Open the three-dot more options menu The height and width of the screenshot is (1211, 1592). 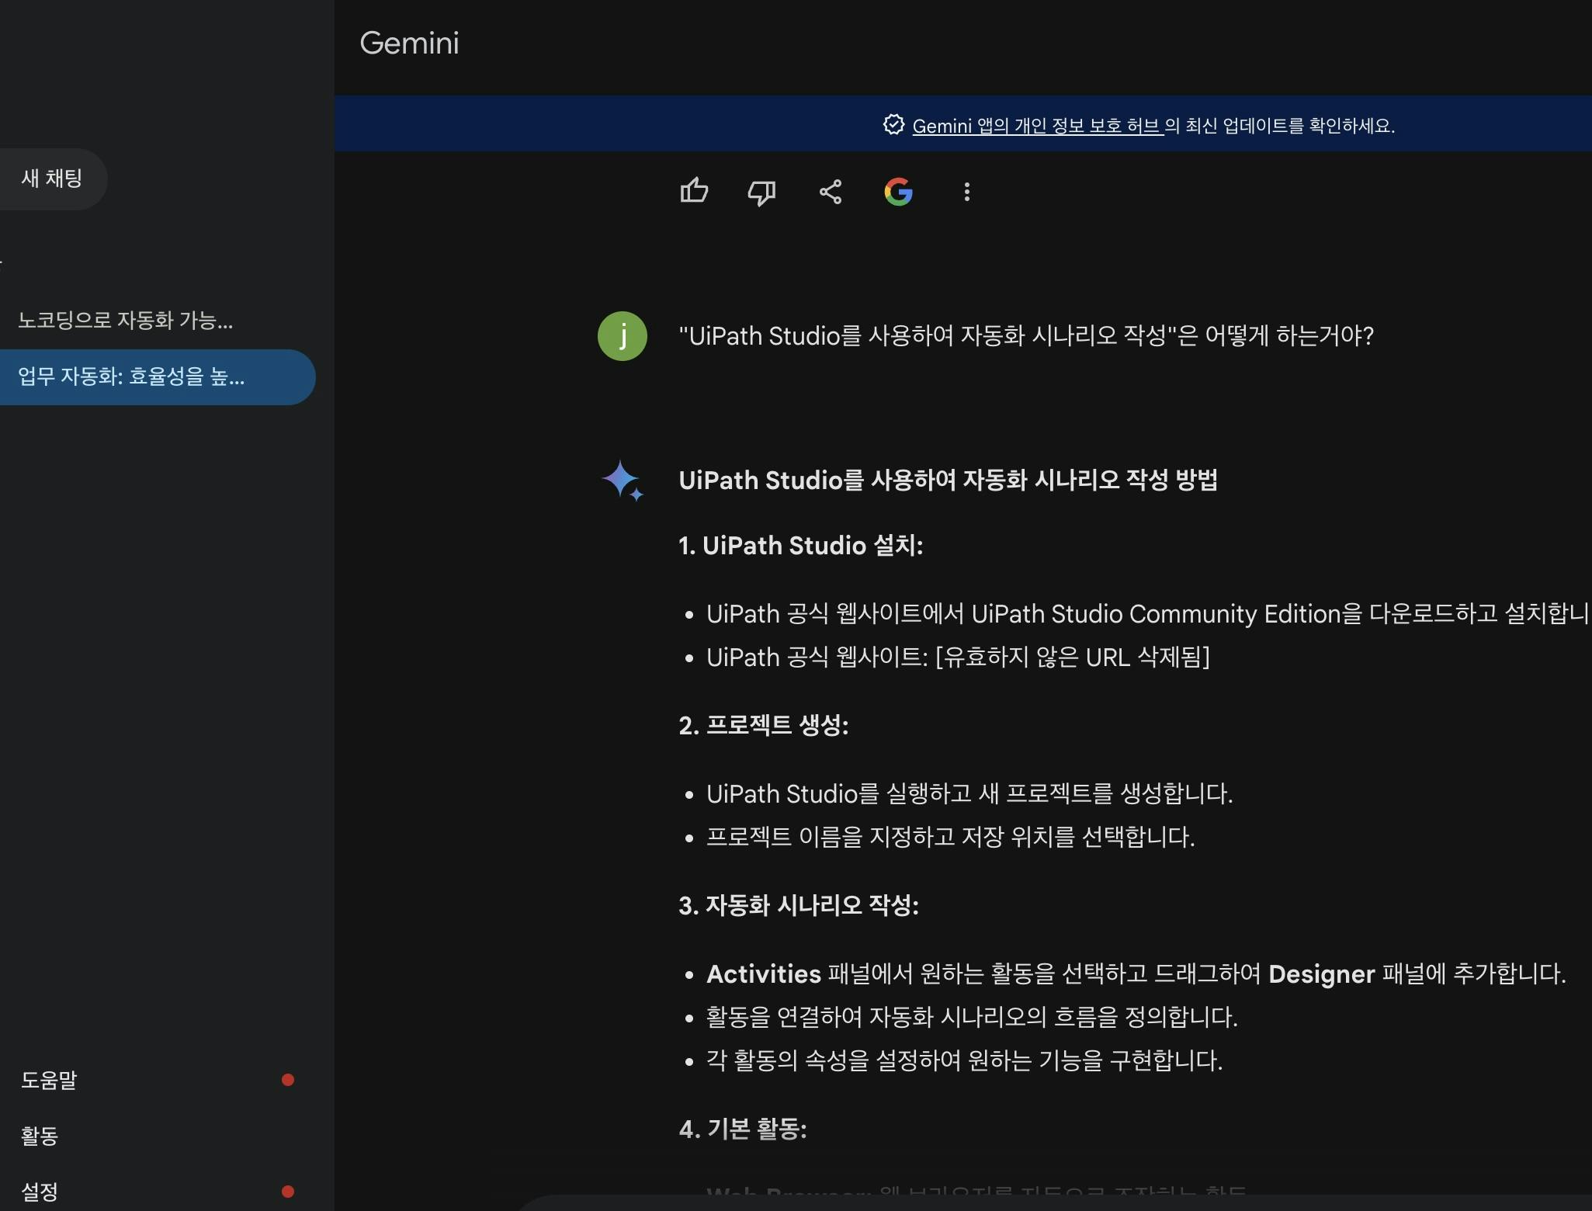[966, 192]
